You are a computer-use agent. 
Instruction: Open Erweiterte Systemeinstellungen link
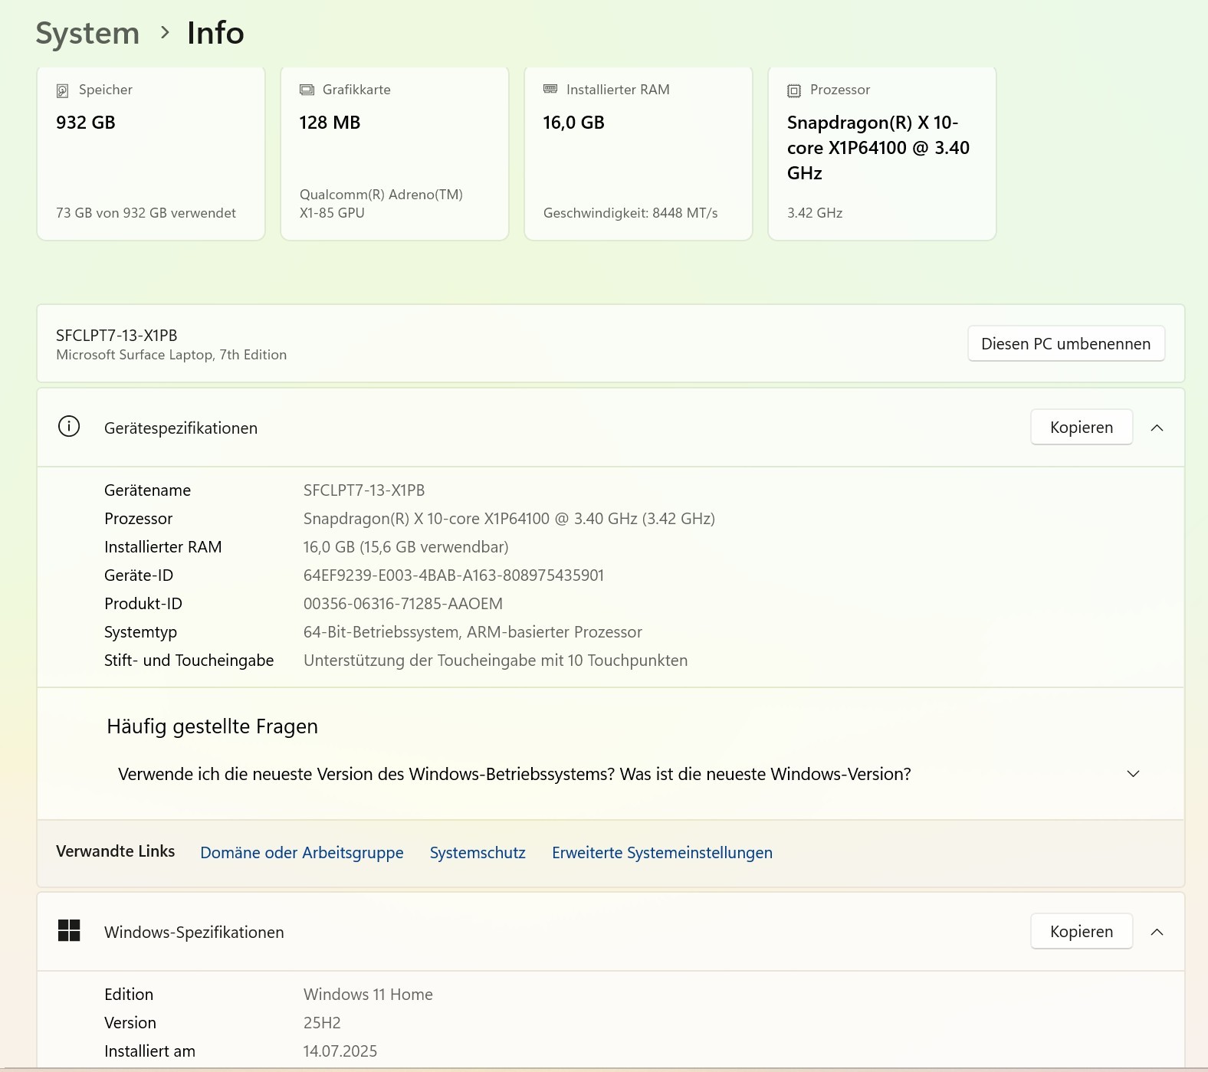click(x=661, y=853)
